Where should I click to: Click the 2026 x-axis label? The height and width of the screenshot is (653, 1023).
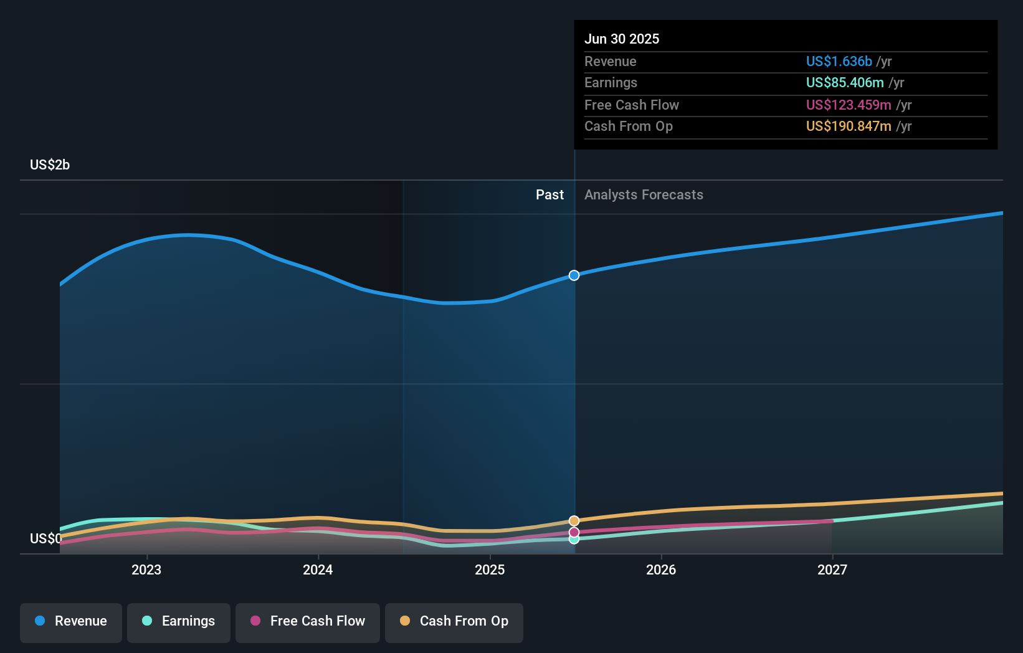pos(661,570)
